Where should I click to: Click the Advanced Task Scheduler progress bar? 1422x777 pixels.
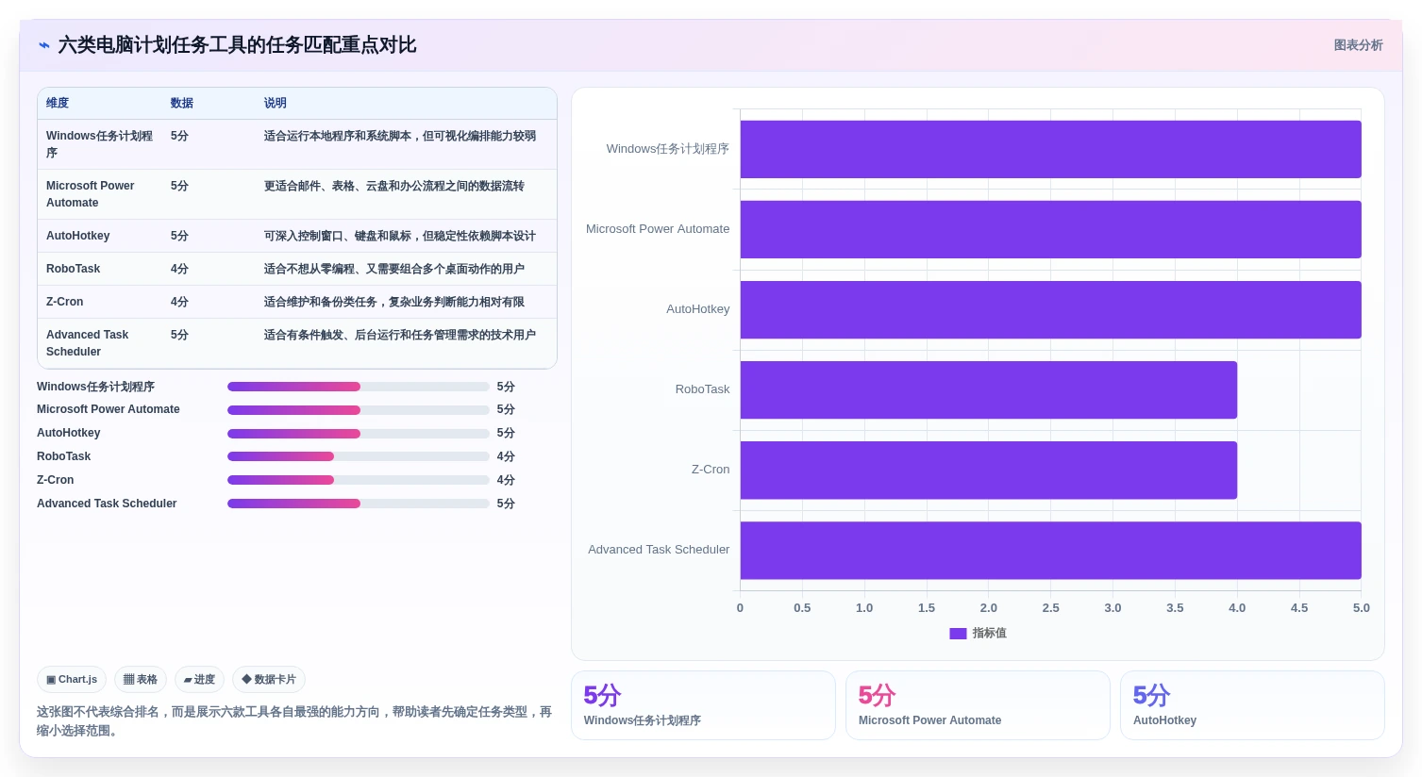click(x=359, y=504)
